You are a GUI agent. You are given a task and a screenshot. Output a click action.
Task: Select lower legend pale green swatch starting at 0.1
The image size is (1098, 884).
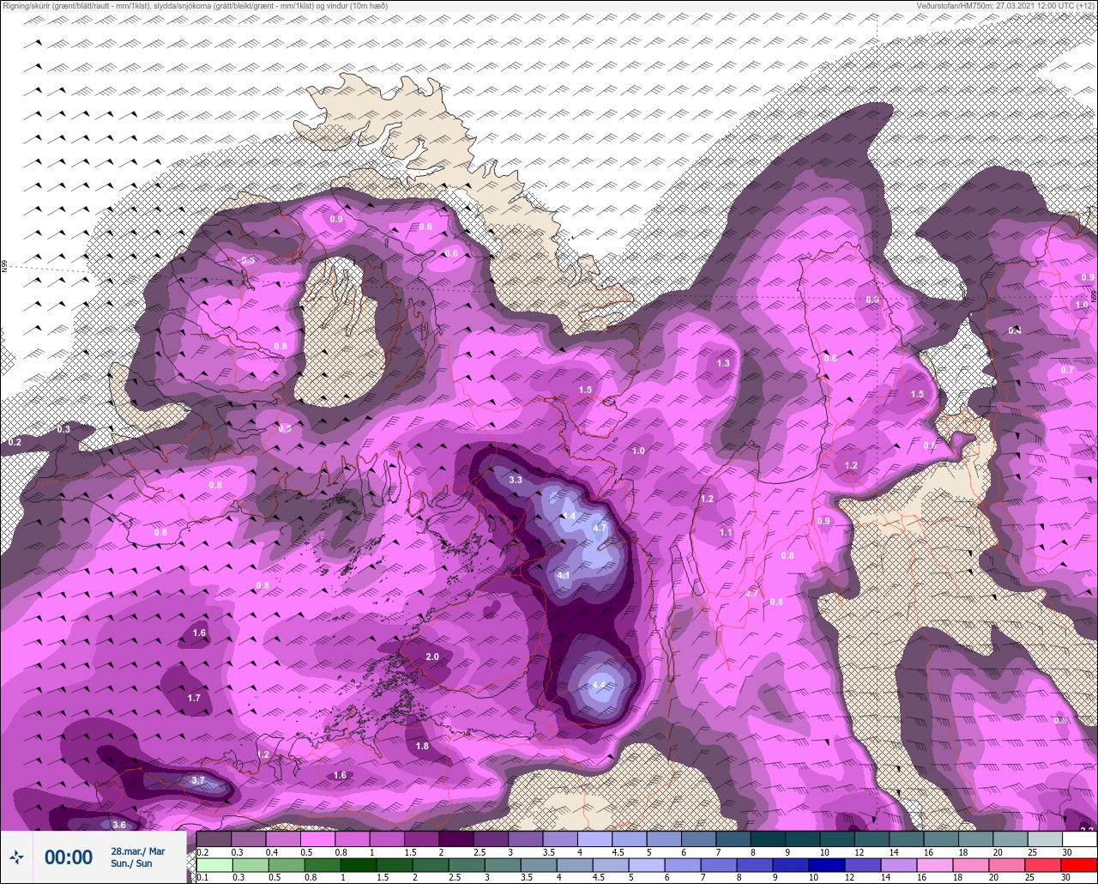click(214, 865)
